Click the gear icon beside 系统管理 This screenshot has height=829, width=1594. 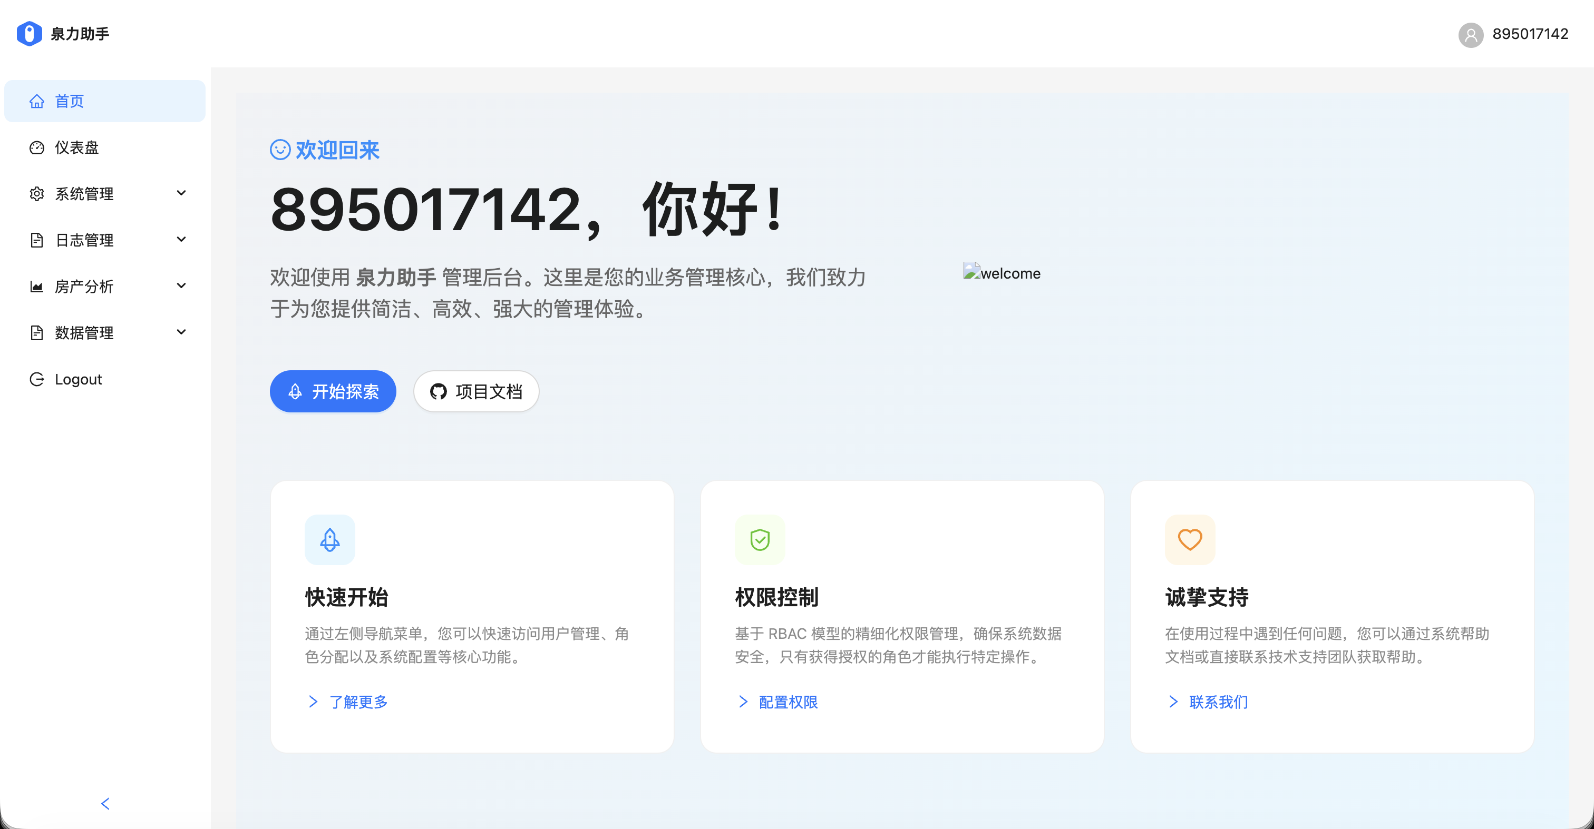click(36, 193)
